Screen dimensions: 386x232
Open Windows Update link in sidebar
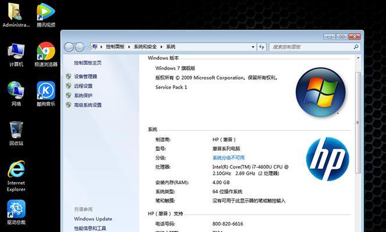(x=93, y=219)
